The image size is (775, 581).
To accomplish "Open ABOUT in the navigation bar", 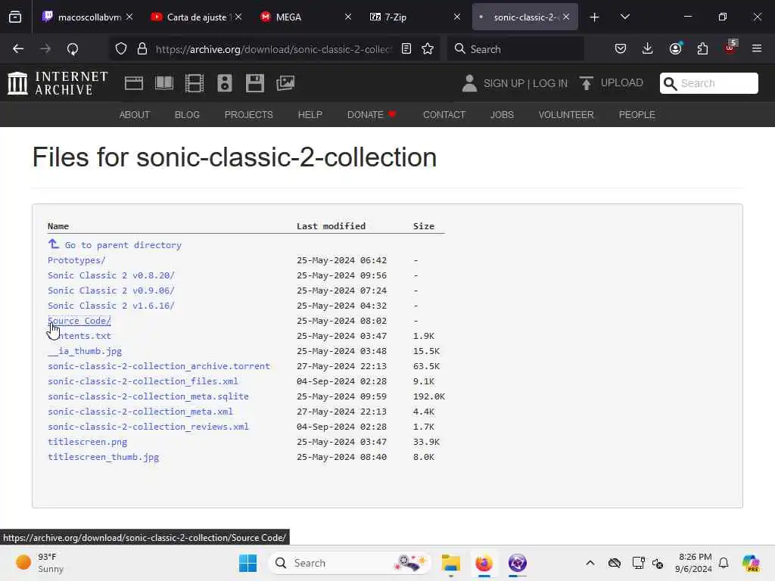I will pos(135,115).
